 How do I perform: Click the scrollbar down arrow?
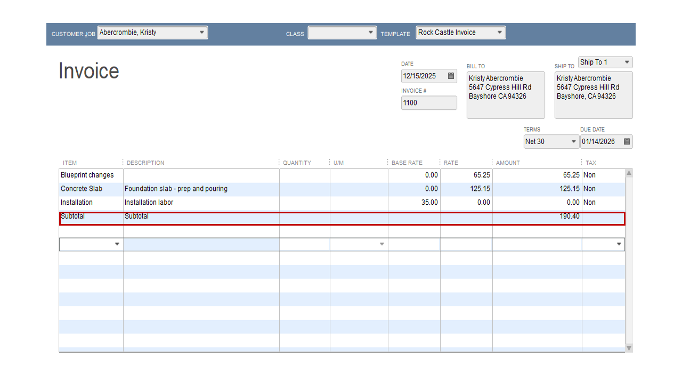(x=629, y=348)
